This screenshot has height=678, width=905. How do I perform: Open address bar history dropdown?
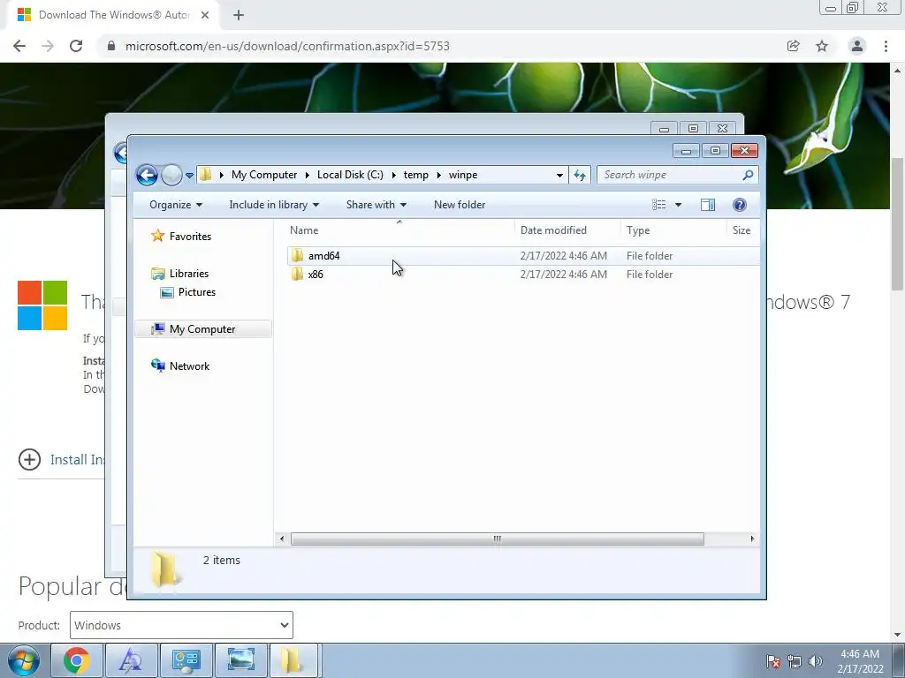[x=559, y=176]
